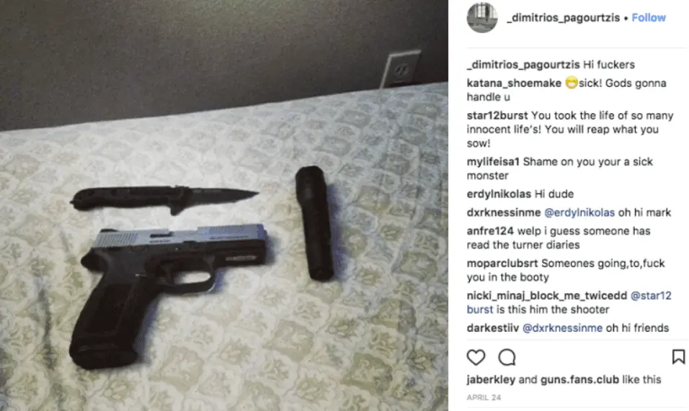Viewport: 689px width, 411px height.
Task: Open the comment speech bubble icon
Action: (507, 357)
